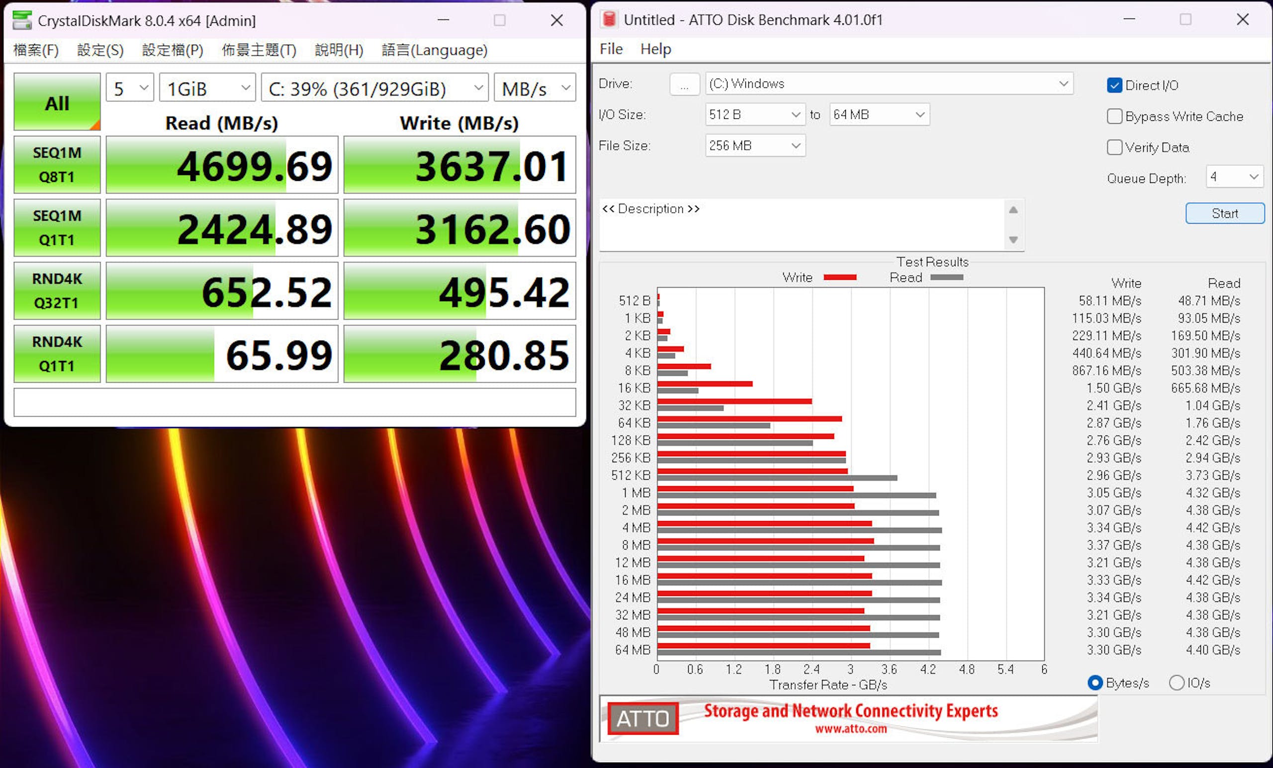Viewport: 1273px width, 768px height.
Task: Click the 16 KB write value 1.50 GB/s
Action: point(1114,388)
